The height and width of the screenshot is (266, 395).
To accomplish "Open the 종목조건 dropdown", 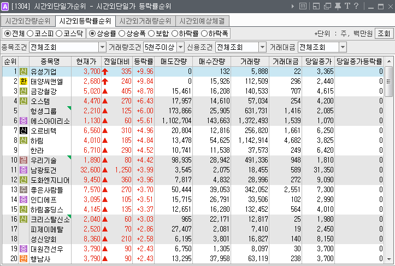I will (x=102, y=47).
